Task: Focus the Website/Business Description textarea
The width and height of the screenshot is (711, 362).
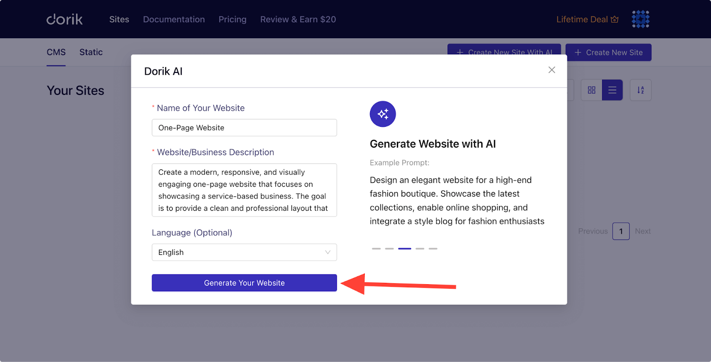Action: [244, 190]
